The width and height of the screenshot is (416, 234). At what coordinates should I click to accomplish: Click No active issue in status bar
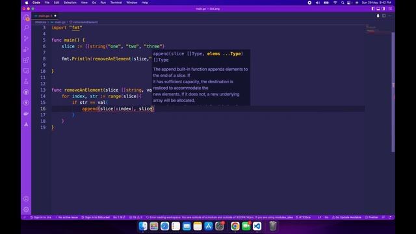pos(66,217)
